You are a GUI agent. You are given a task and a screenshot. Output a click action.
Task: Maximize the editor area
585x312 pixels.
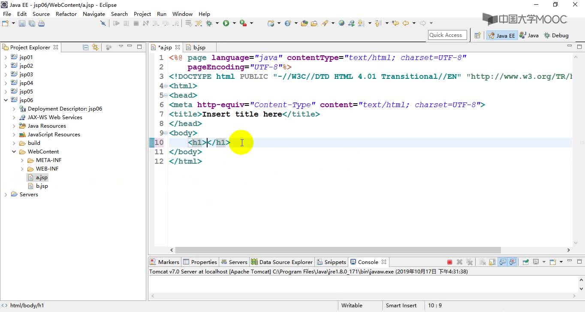pyautogui.click(x=579, y=46)
